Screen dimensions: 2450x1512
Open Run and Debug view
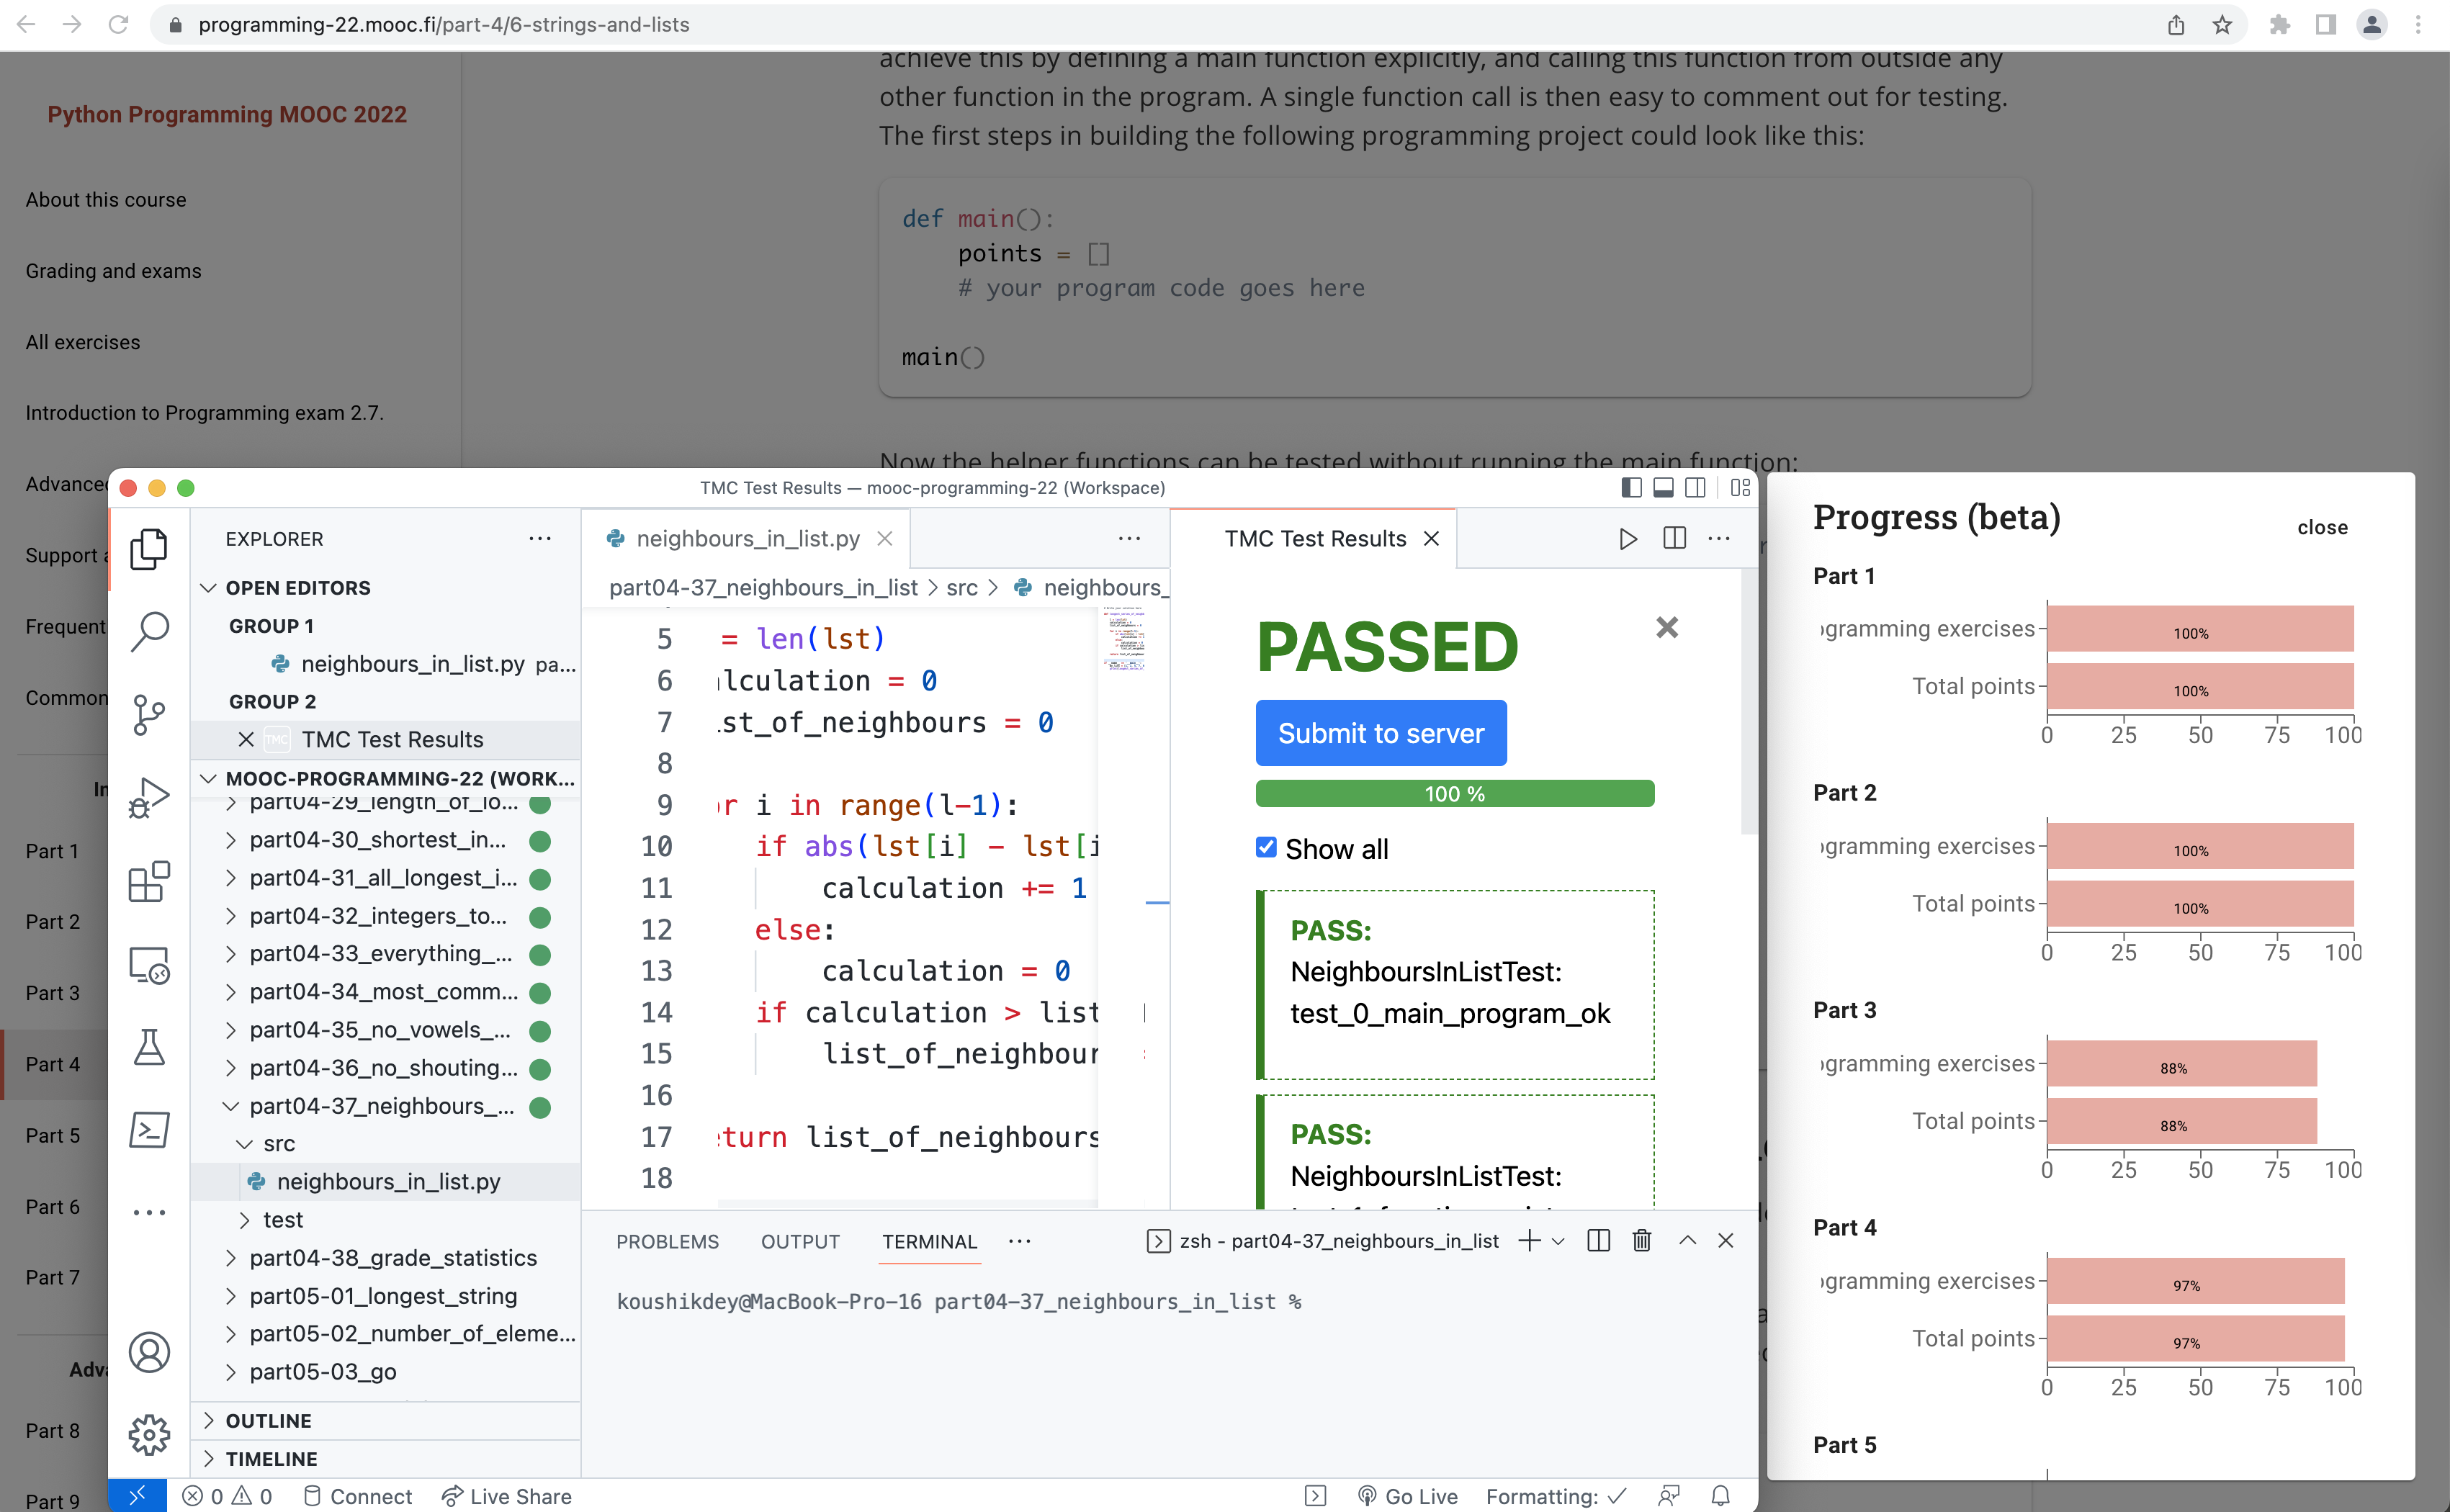[149, 797]
